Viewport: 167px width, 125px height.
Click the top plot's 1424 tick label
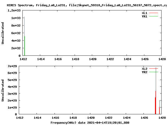click(127, 59)
